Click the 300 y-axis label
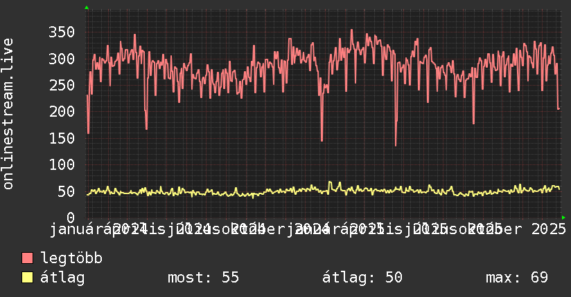Screen dimensions: 571x297 tap(62, 59)
